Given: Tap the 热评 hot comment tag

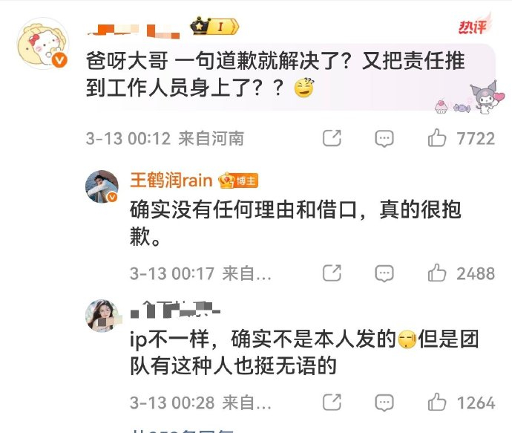Looking at the screenshot, I should [474, 27].
